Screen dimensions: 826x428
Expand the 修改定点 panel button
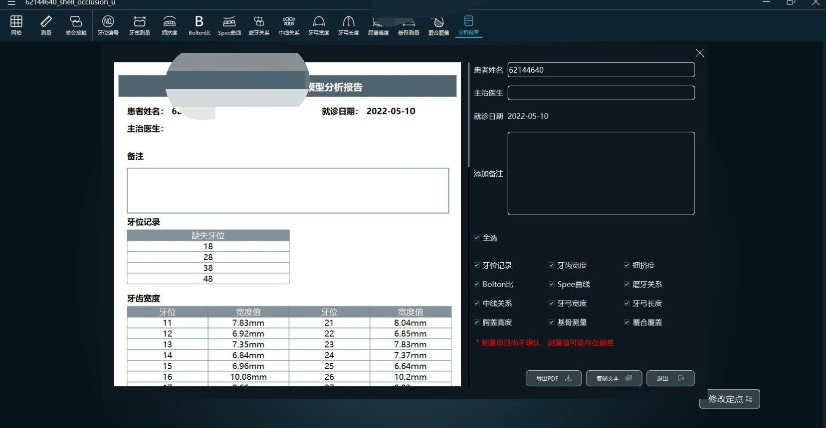pos(729,399)
